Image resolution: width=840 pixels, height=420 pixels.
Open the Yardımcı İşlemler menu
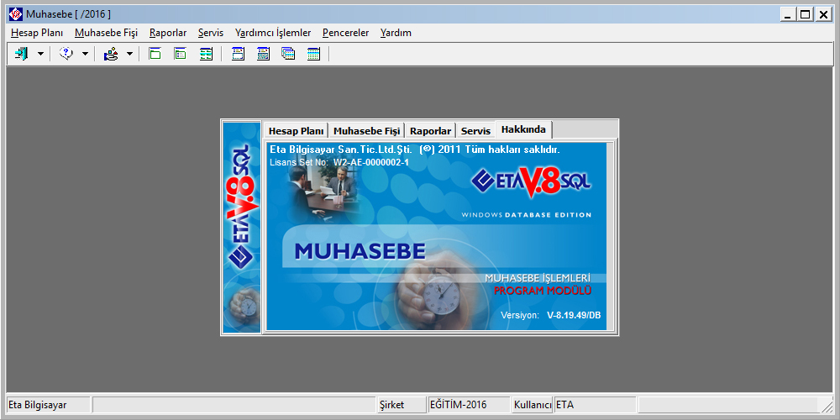[273, 33]
